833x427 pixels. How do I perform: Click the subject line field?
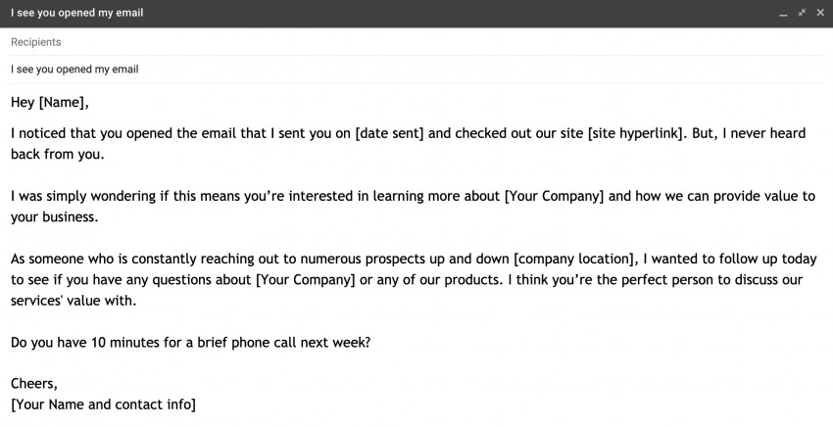(416, 70)
